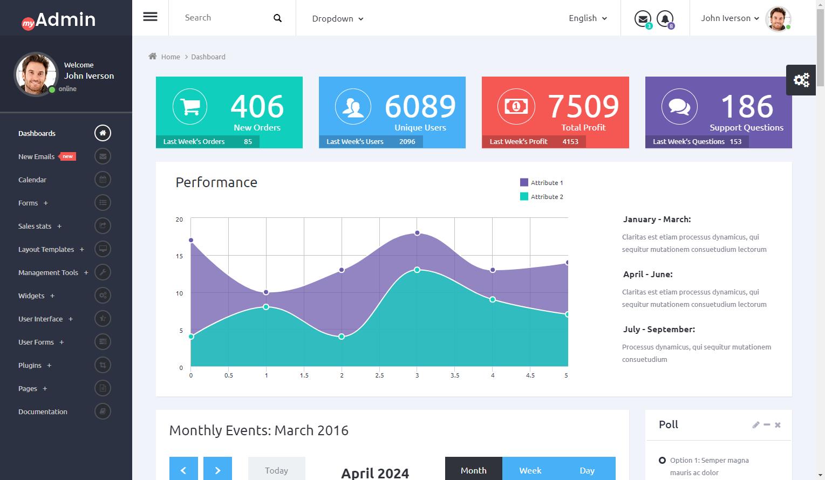Click the User Forms icon
Viewport: 825px width, 480px height.
pyautogui.click(x=103, y=341)
